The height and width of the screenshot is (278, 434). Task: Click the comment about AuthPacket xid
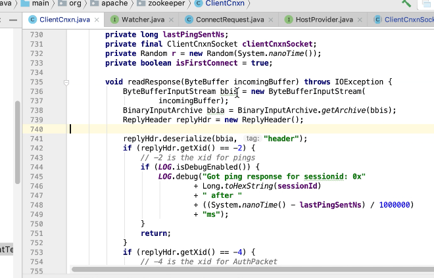(x=208, y=262)
